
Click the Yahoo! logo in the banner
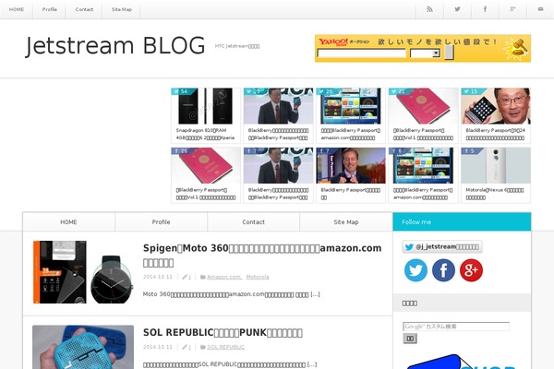[x=333, y=42]
